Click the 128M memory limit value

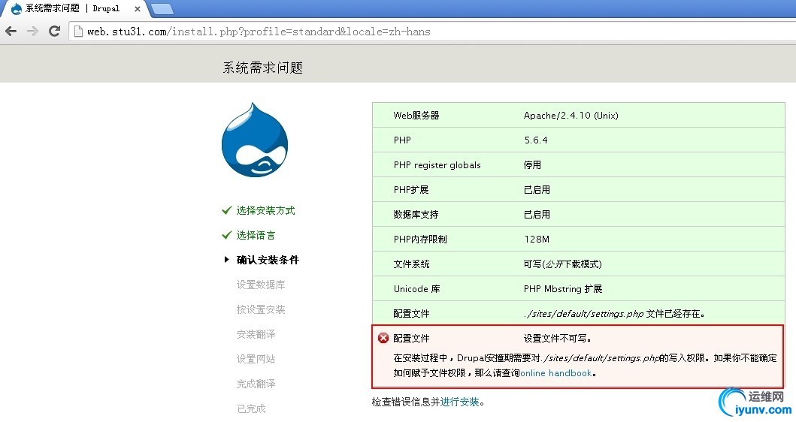point(537,239)
